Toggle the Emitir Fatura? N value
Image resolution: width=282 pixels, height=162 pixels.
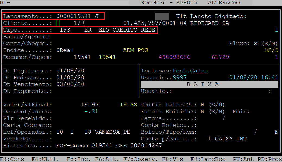pos(202,105)
